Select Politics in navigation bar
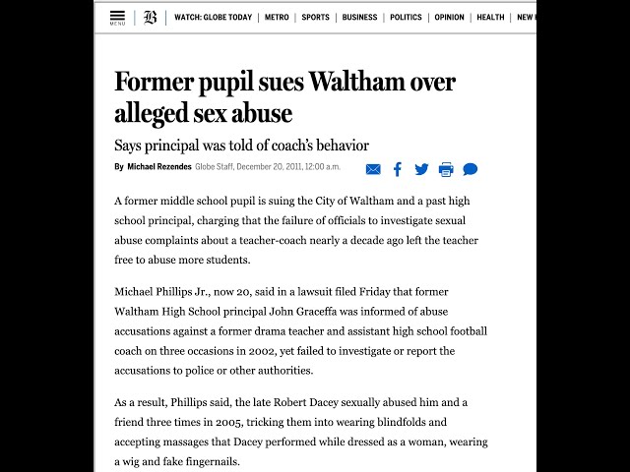Screen dimensions: 630x472 click(x=406, y=18)
